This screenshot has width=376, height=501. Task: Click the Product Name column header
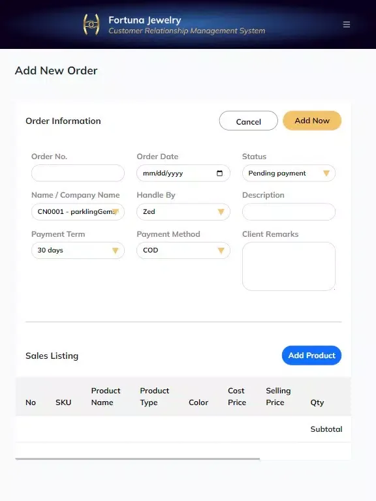coord(106,397)
